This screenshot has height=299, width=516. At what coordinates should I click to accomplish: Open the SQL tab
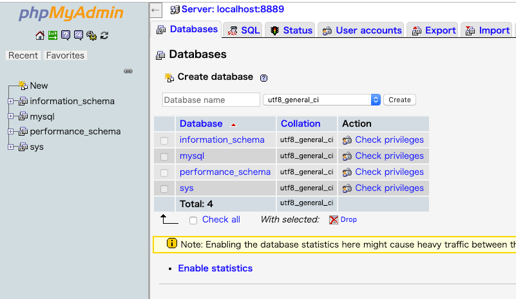tap(243, 30)
